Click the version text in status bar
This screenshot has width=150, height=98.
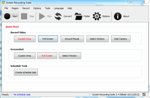[116, 95]
